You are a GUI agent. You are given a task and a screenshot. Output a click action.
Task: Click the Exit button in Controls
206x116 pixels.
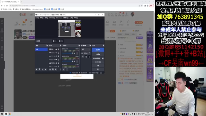click(x=98, y=69)
